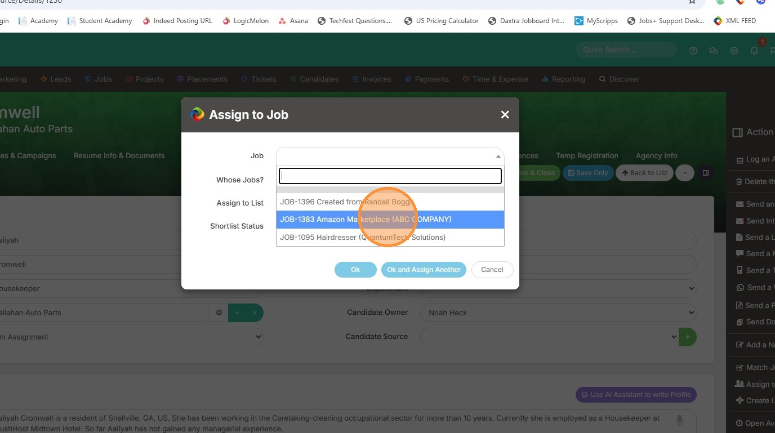Pick JOB-1095 Hairdresser option

click(390, 237)
